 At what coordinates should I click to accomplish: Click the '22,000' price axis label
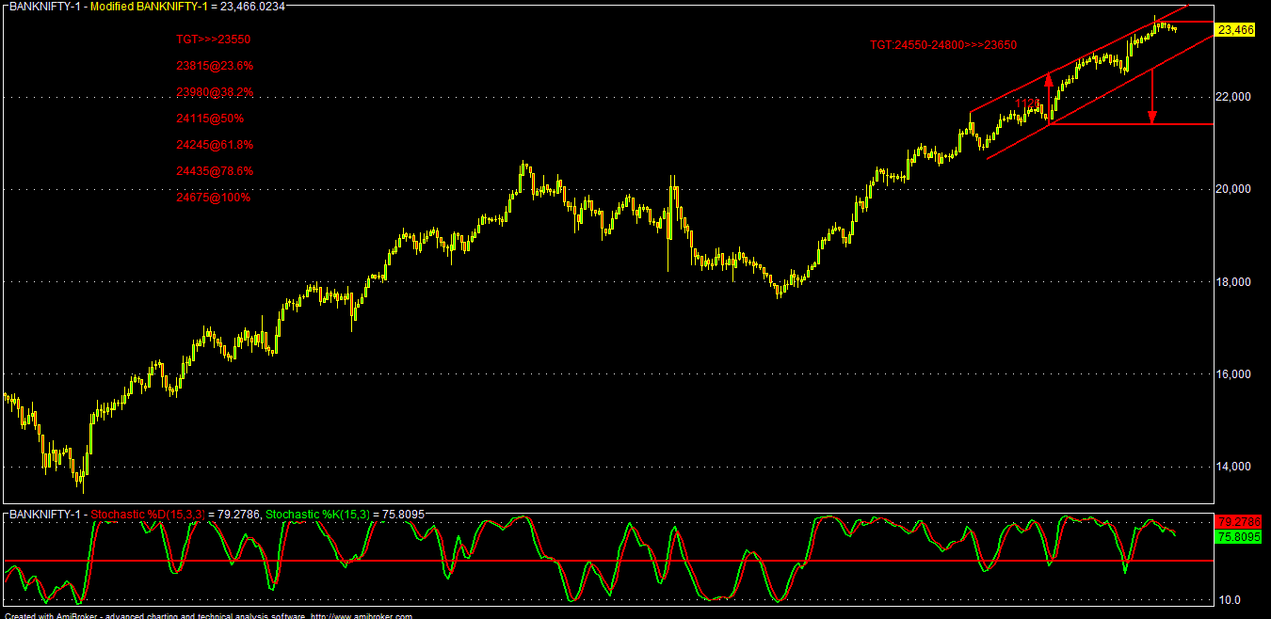(x=1234, y=97)
